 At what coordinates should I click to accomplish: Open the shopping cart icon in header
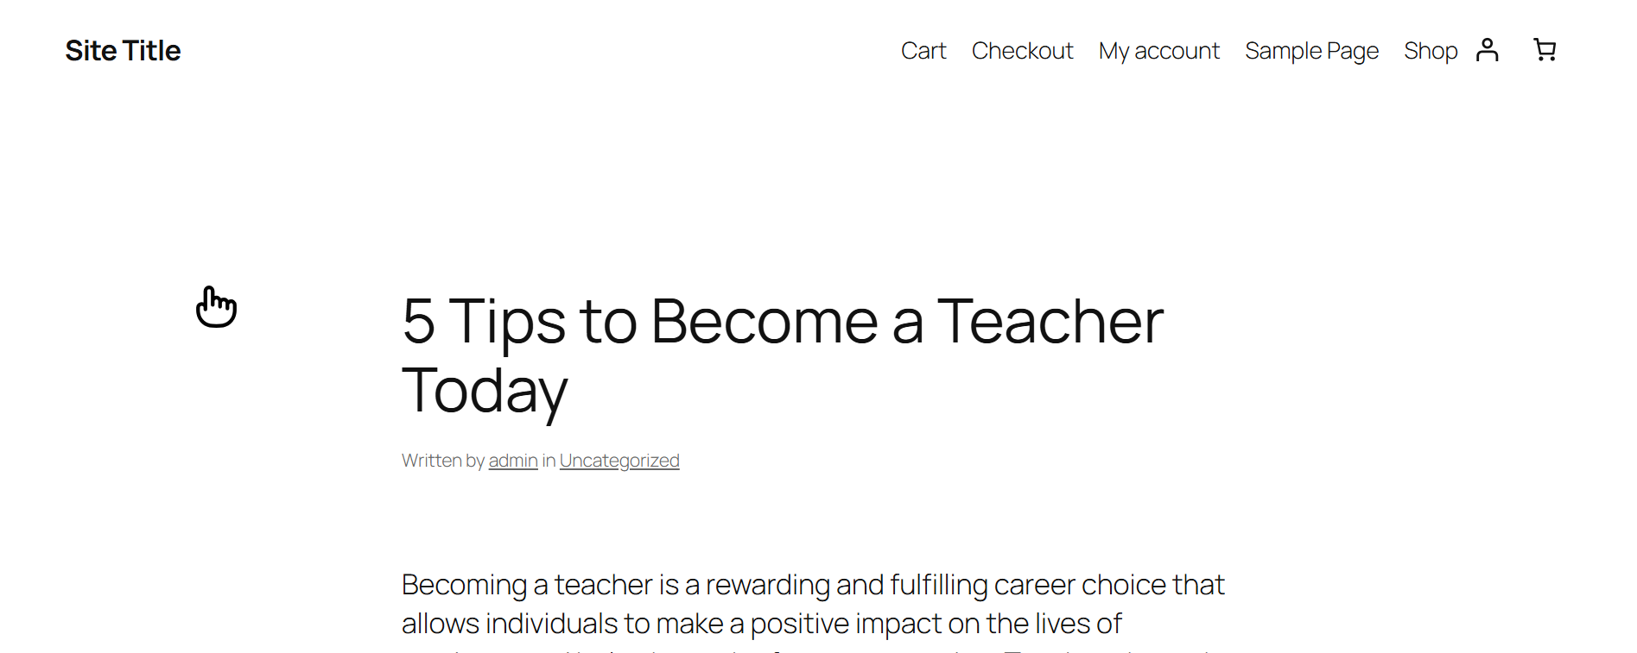1545,50
